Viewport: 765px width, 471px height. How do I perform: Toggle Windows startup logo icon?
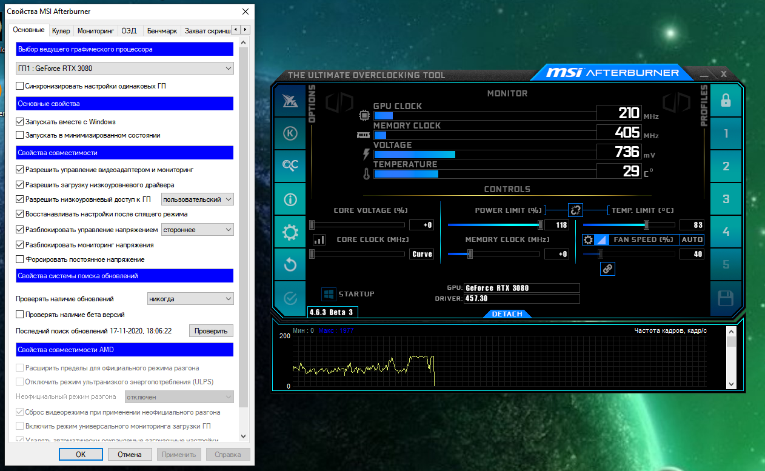(329, 294)
